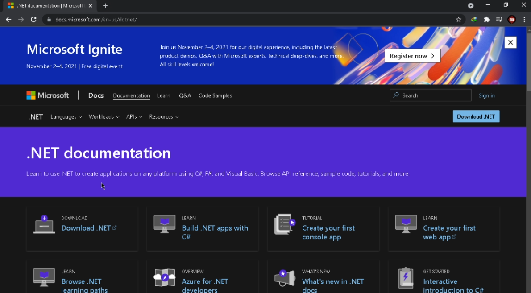This screenshot has width=531, height=293.
Task: Expand the Workloads dropdown
Action: tap(104, 117)
